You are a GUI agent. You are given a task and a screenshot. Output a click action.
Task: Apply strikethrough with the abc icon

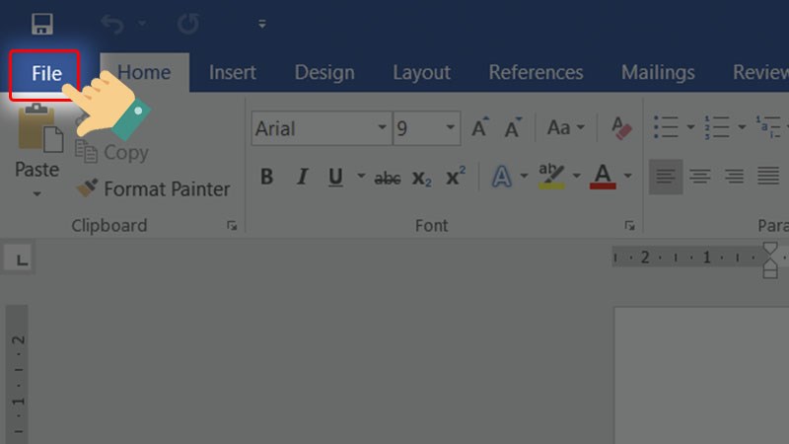(388, 178)
